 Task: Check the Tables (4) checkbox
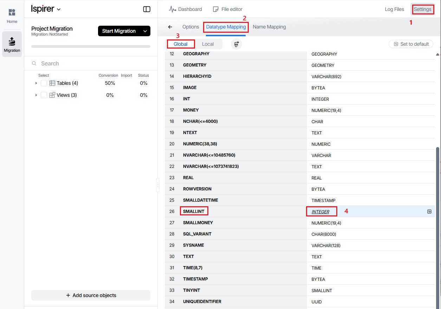[44, 83]
